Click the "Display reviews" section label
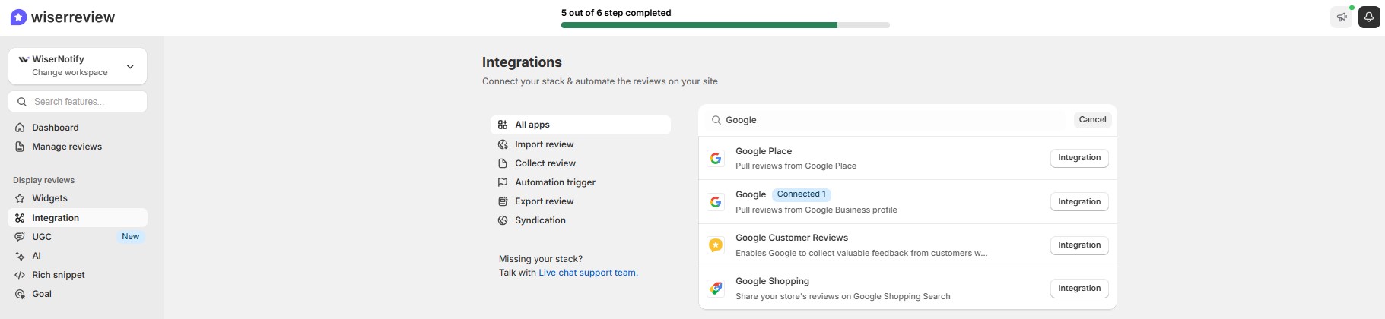Screen dimensions: 1385x319 43,180
